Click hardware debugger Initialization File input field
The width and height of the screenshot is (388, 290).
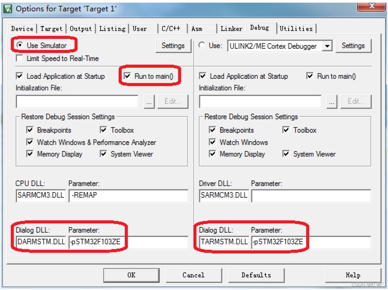pyautogui.click(x=260, y=102)
